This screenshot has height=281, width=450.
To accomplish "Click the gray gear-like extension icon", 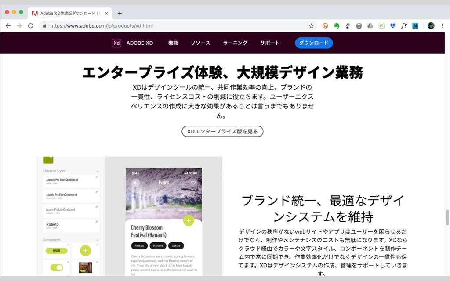I will 359,26.
